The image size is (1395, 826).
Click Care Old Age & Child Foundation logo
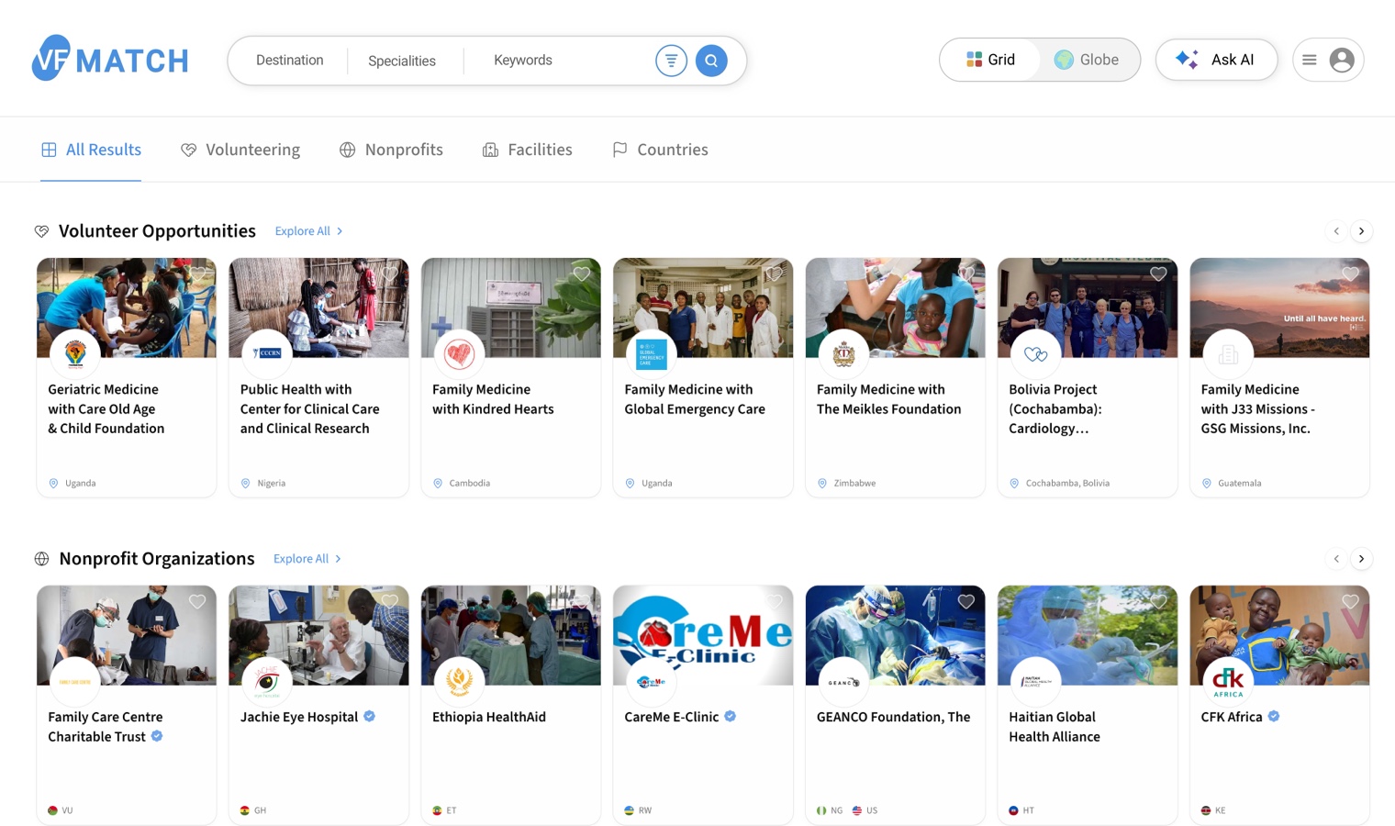[75, 353]
